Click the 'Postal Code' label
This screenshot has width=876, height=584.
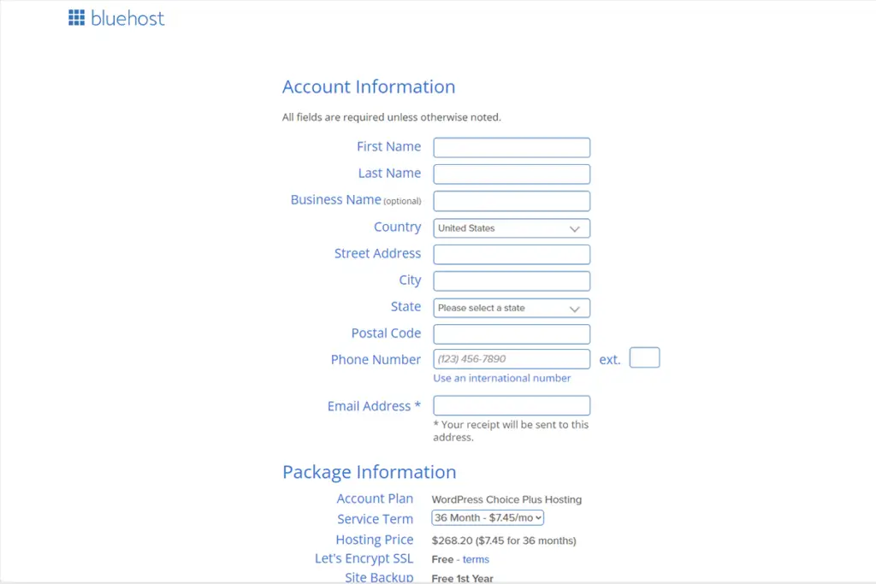(386, 333)
